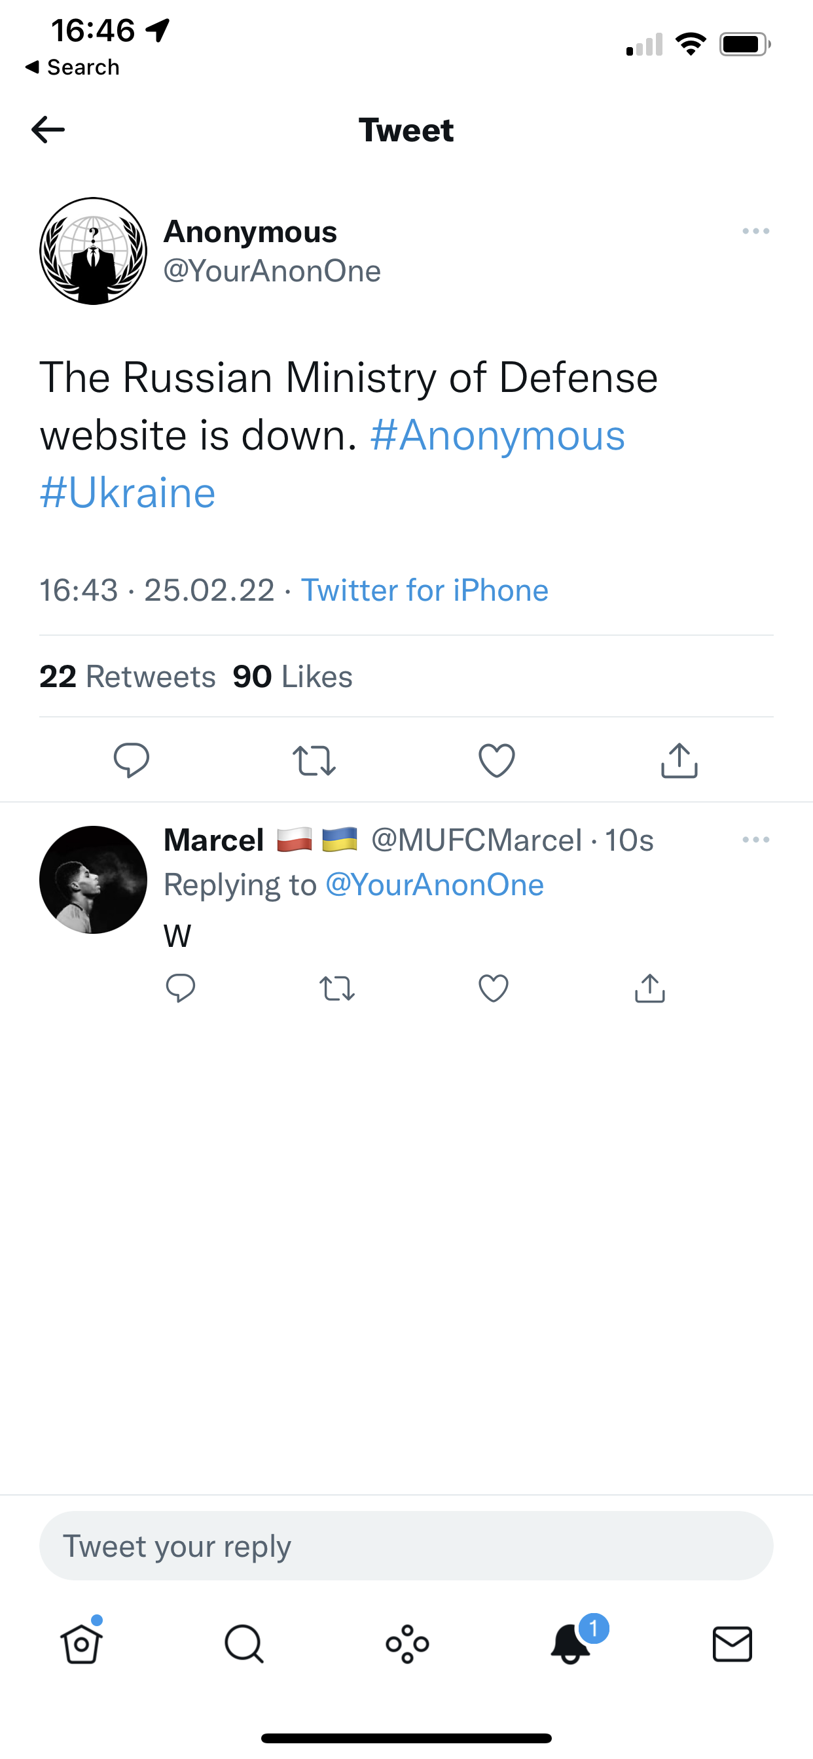Screen dimensions: 813x1759
Task: Reply to the Anonymous tweet
Action: [131, 760]
